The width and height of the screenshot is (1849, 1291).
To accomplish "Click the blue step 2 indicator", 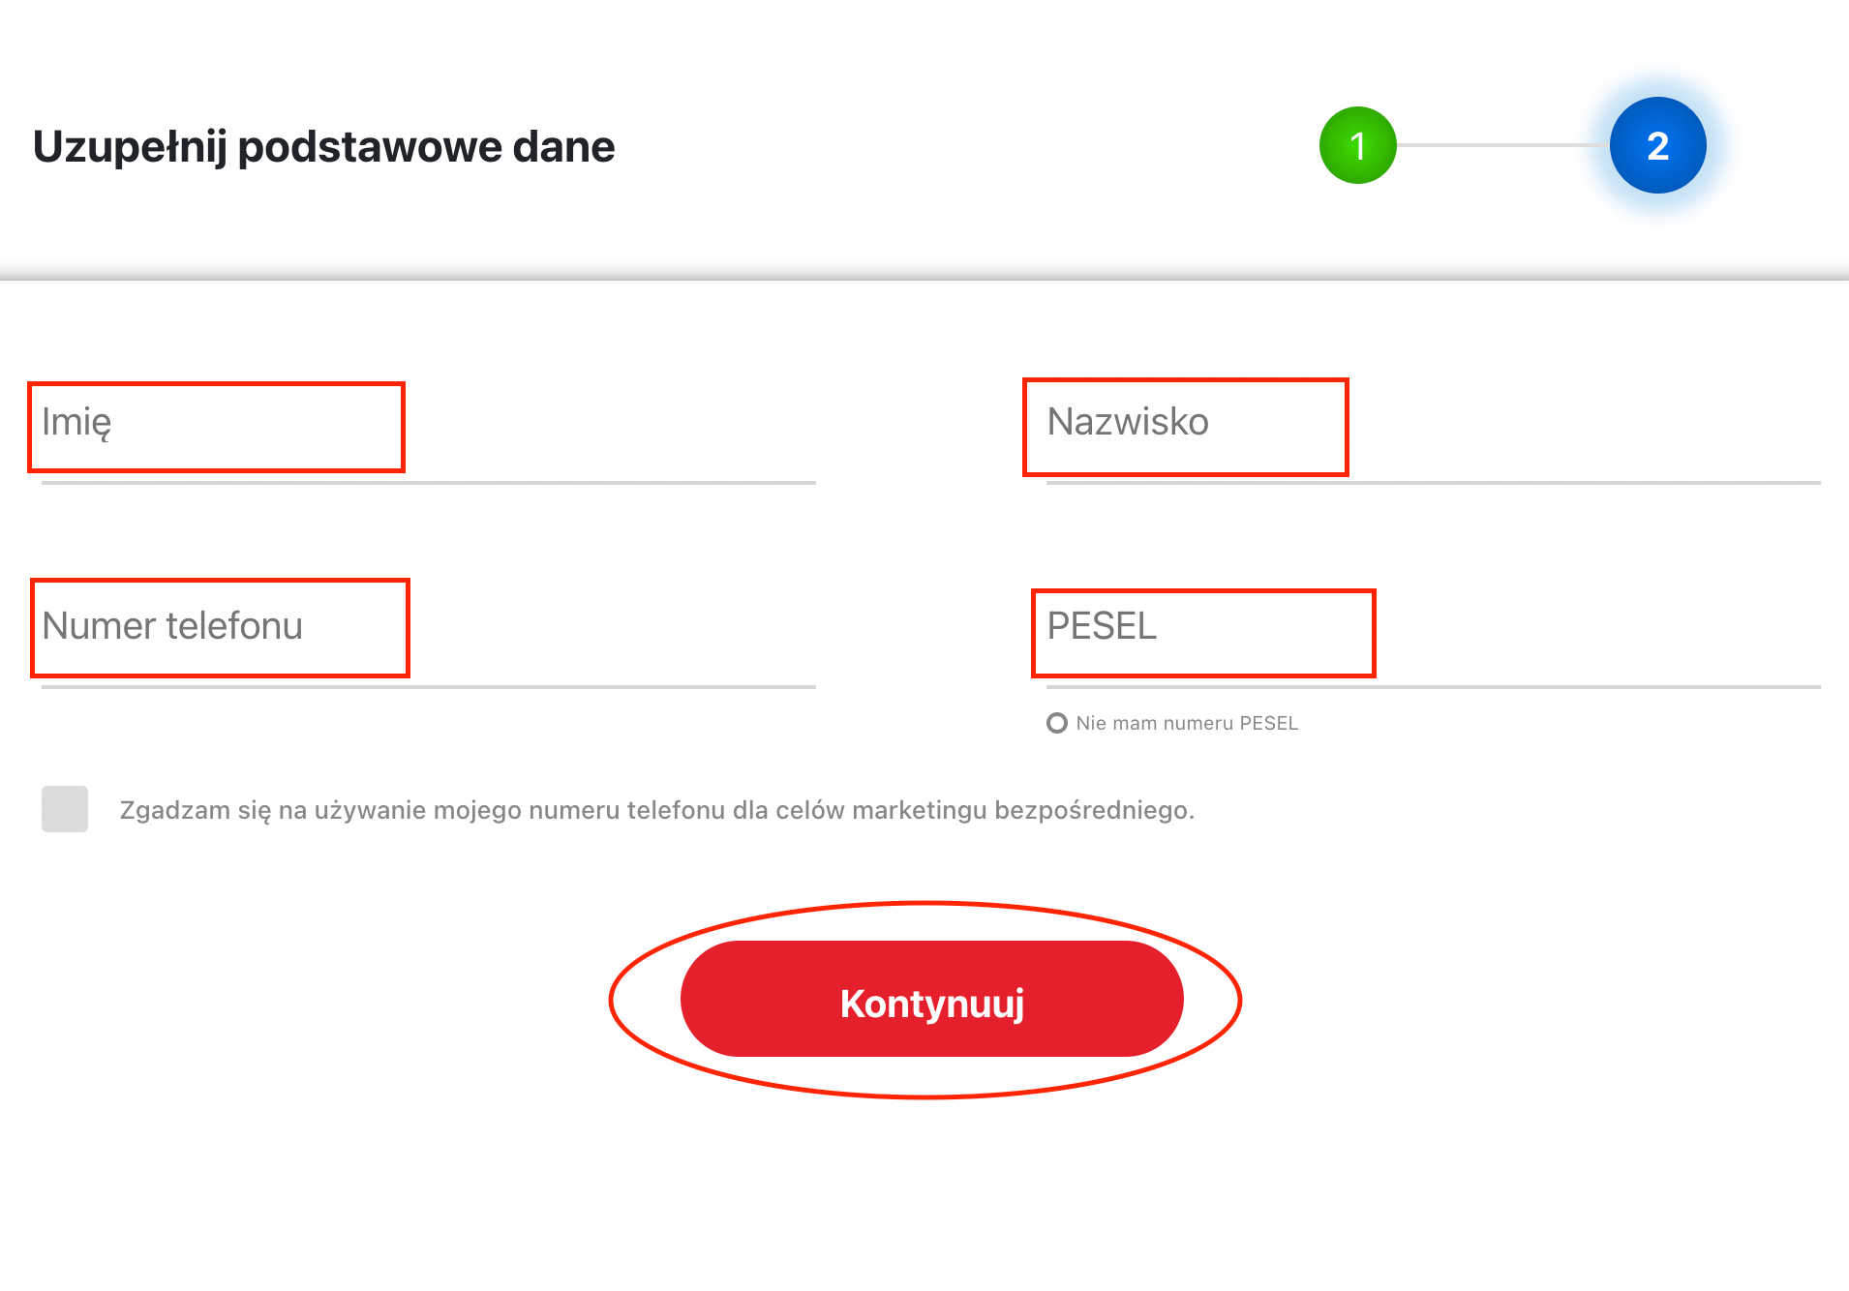I will 1657,145.
